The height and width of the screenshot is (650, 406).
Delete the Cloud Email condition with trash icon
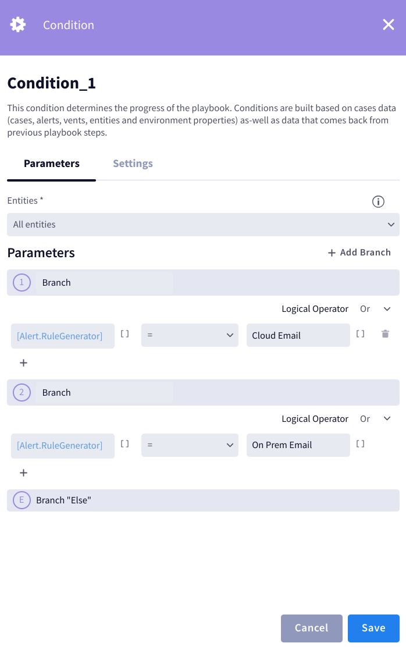pos(385,333)
